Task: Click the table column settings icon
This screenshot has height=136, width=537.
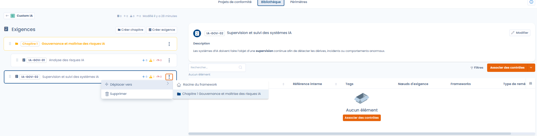Action: click(530, 84)
